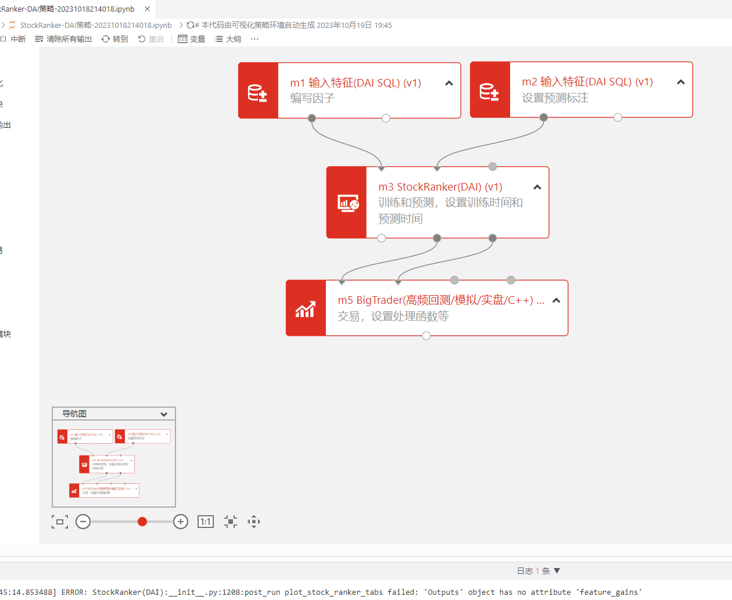This screenshot has height=600, width=732.
Task: Collapse the m3 StockRanker node
Action: [537, 187]
